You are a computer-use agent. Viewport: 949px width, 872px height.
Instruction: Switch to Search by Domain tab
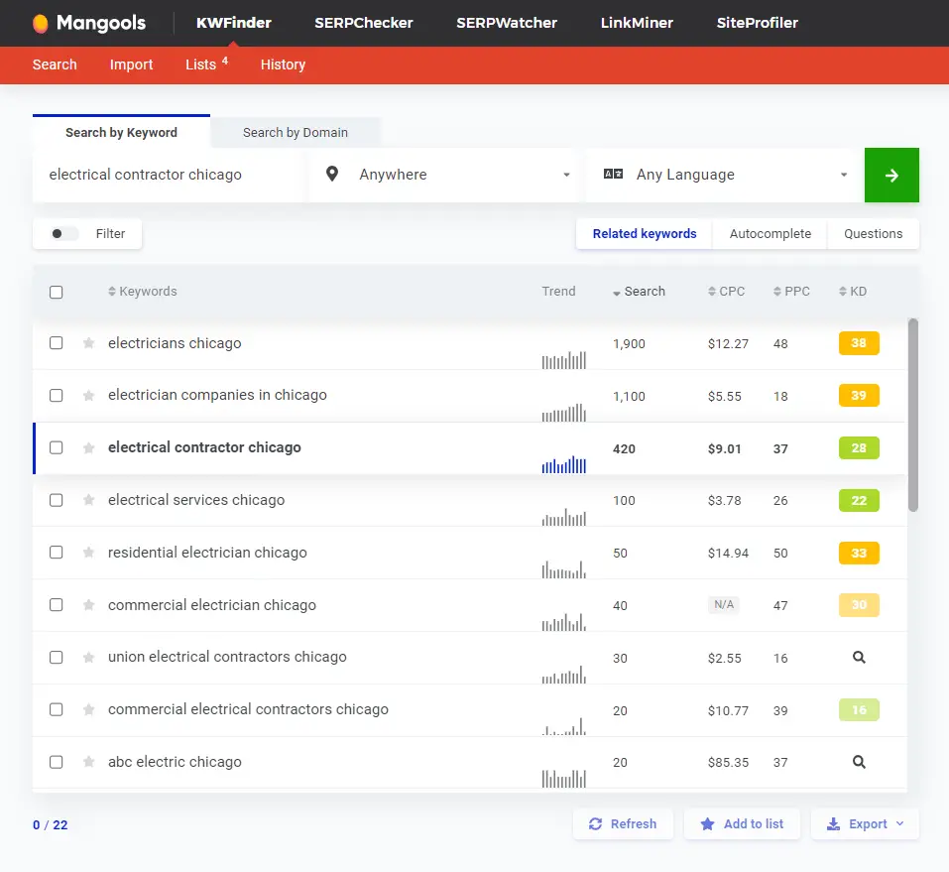point(296,133)
